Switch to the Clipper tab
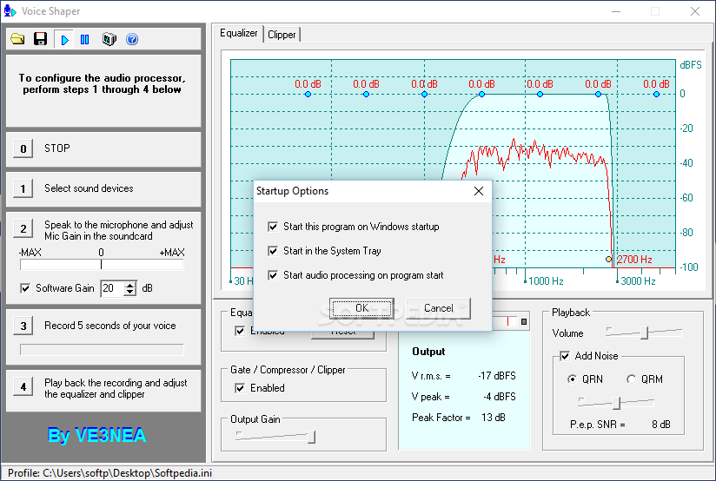Viewport: 716px width, 481px height. click(282, 35)
